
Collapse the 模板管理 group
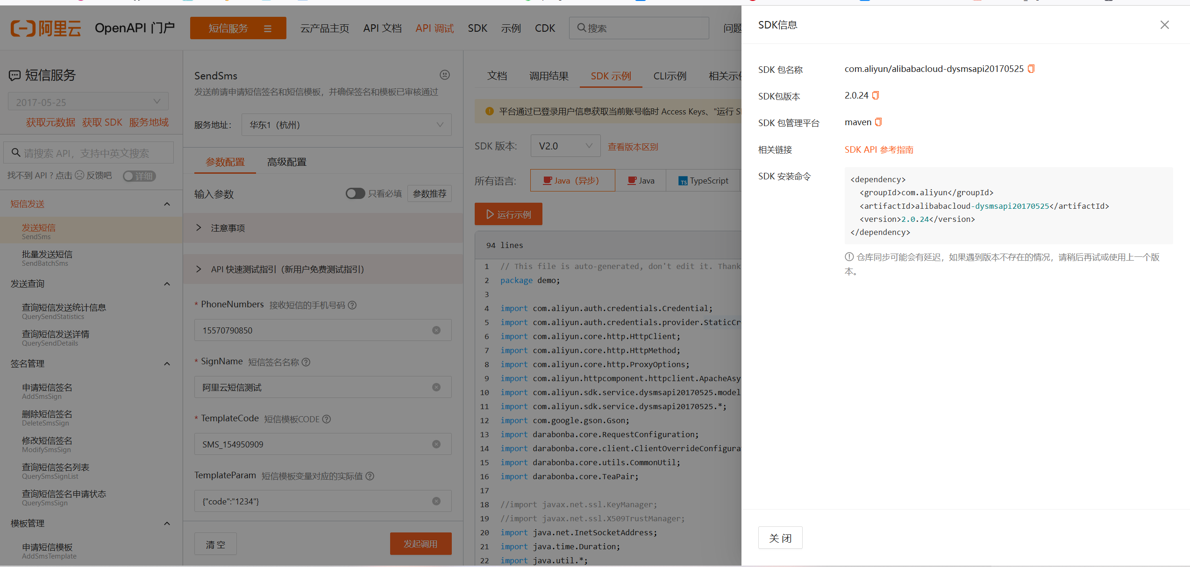point(167,524)
